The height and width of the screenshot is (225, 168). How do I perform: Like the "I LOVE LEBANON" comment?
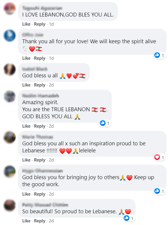click(x=26, y=24)
